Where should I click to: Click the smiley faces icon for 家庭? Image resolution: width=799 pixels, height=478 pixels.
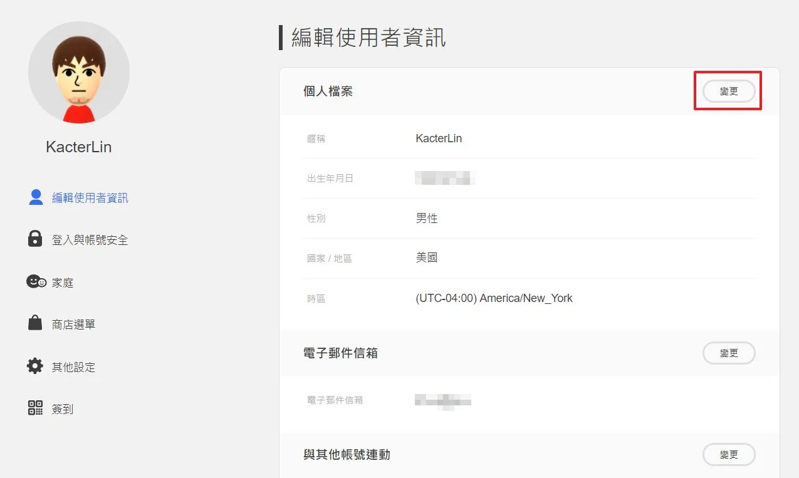(x=36, y=281)
